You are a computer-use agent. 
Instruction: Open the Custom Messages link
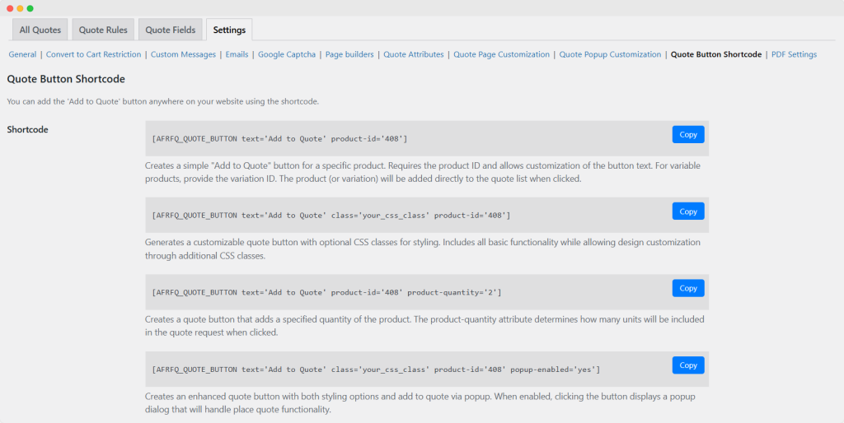pyautogui.click(x=183, y=54)
